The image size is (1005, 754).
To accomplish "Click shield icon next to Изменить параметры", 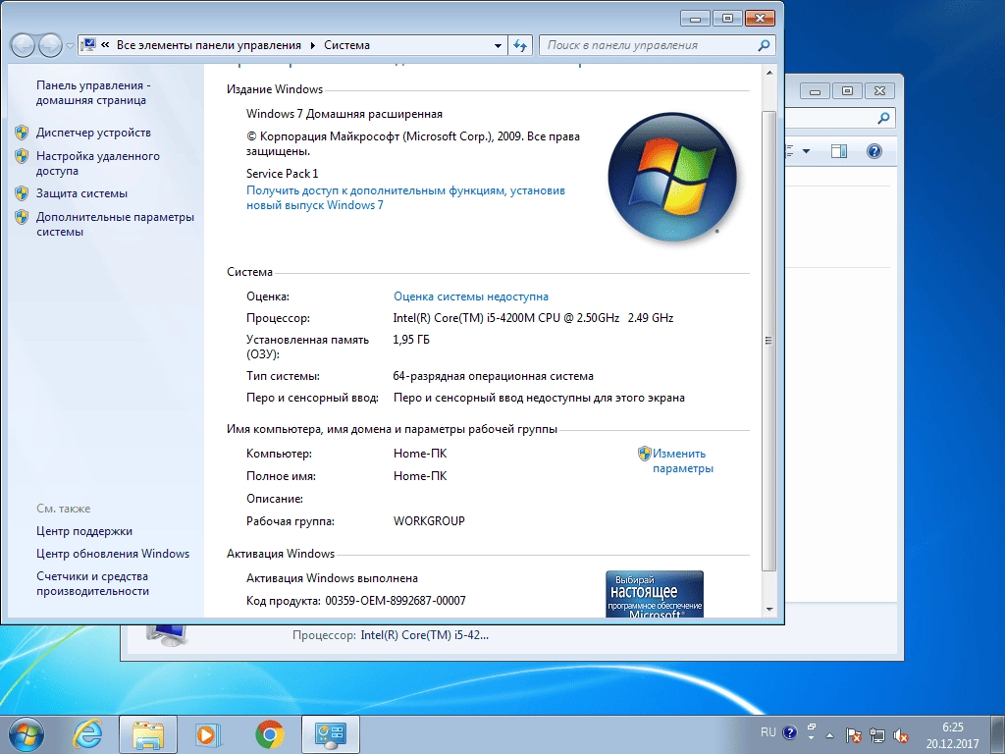I will tap(644, 454).
